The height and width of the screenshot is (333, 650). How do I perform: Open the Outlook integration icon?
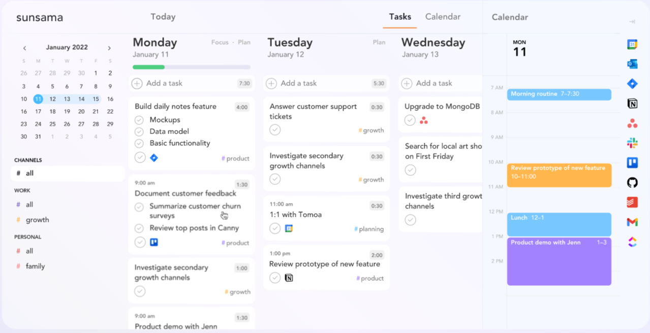coord(632,64)
